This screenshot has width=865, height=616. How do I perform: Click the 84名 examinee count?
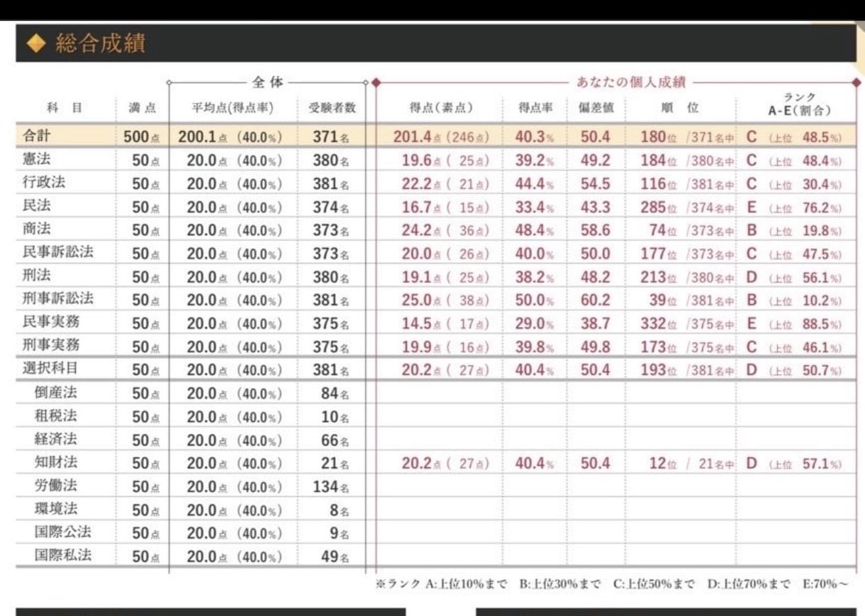335,393
